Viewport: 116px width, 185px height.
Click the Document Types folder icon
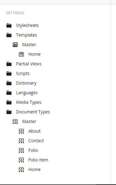(x=9, y=112)
